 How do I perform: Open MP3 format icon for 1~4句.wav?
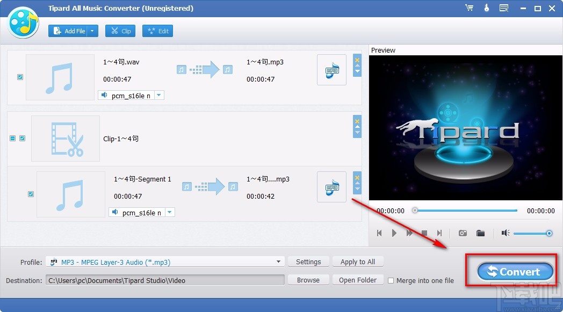coord(331,70)
